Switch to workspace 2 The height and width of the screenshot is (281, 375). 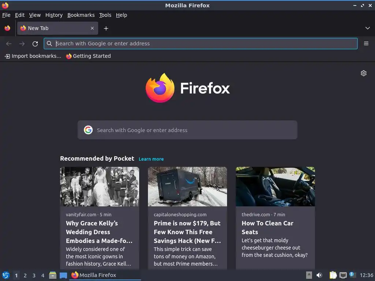25,276
